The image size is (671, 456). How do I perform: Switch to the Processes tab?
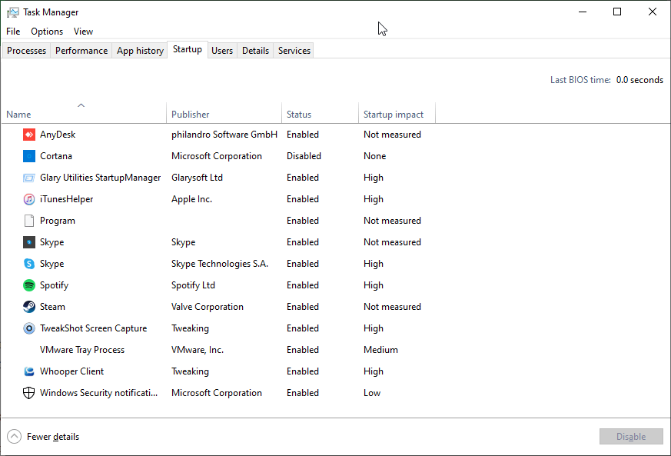coord(27,51)
